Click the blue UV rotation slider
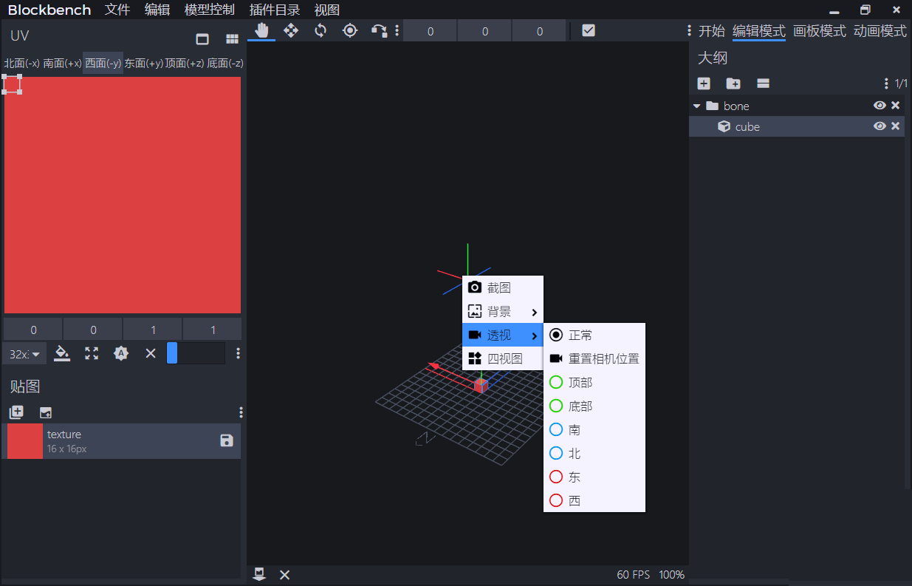The width and height of the screenshot is (912, 586). click(x=172, y=353)
